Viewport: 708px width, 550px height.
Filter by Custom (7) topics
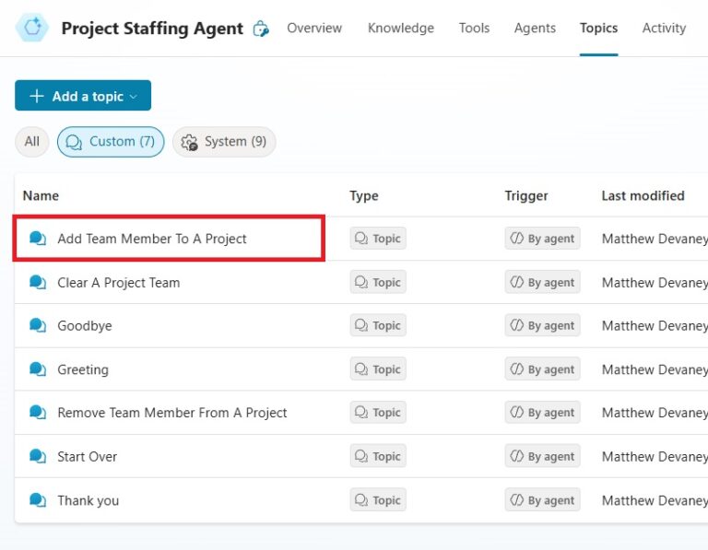click(111, 142)
